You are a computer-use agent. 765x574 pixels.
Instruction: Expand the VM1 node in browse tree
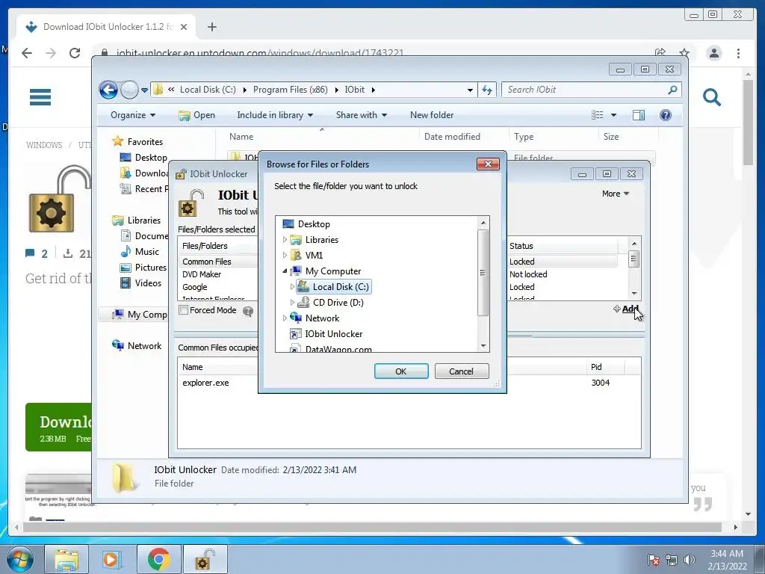[285, 256]
